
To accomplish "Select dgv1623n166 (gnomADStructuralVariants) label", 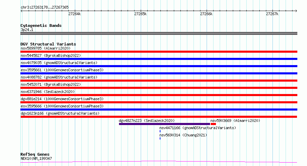I will [x=60, y=113].
